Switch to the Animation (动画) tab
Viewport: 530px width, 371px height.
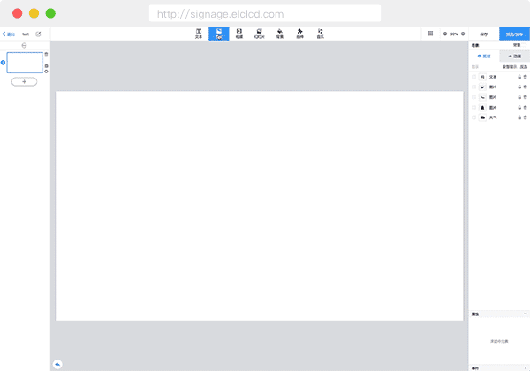click(x=514, y=56)
